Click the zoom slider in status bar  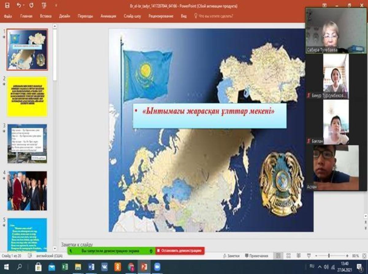pos(329,256)
